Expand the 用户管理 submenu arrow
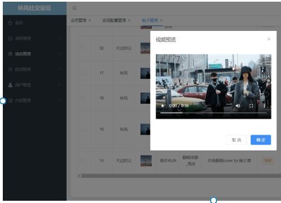The width and height of the screenshot is (281, 203). (60, 85)
